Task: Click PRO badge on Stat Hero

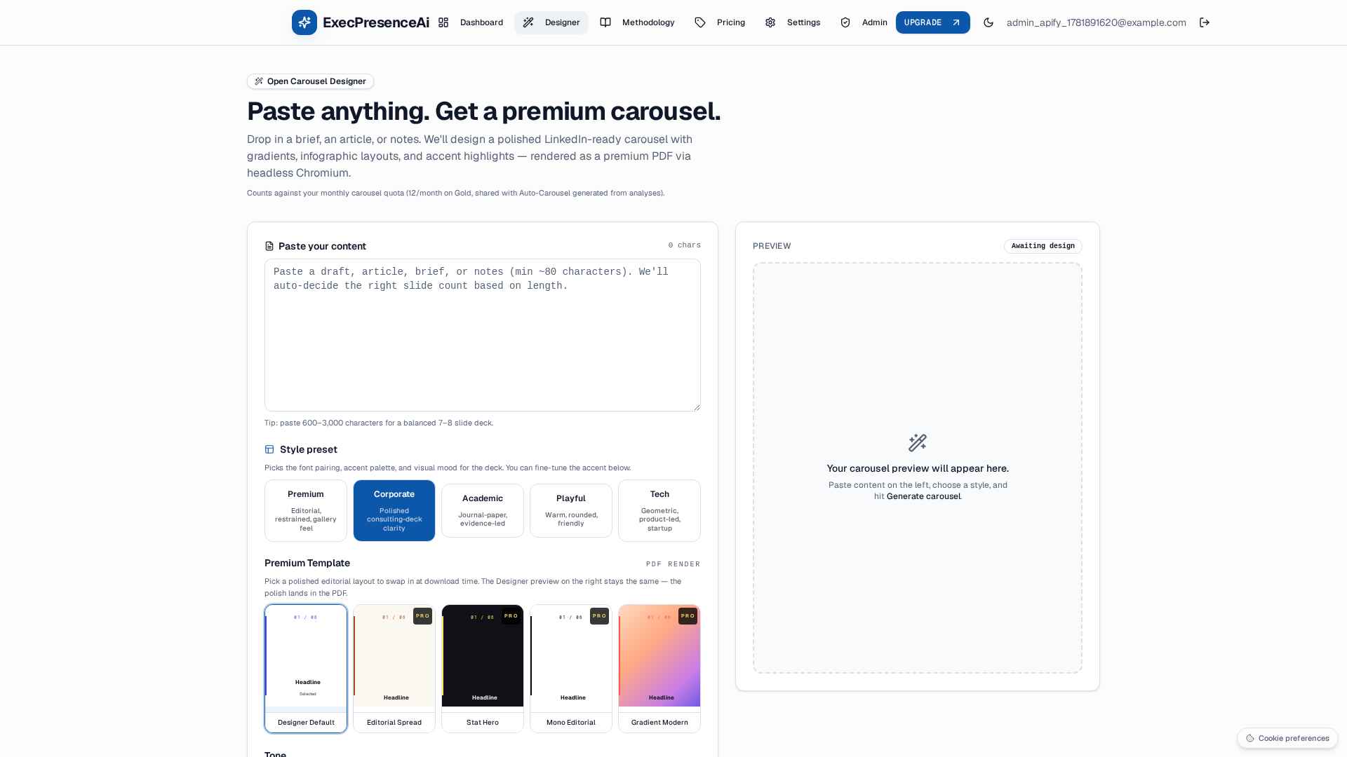Action: pyautogui.click(x=511, y=616)
